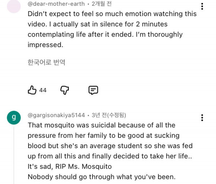This screenshot has height=184, width=216.
Task: Dislike the dear-mother-earth comment
Action: click(x=64, y=90)
